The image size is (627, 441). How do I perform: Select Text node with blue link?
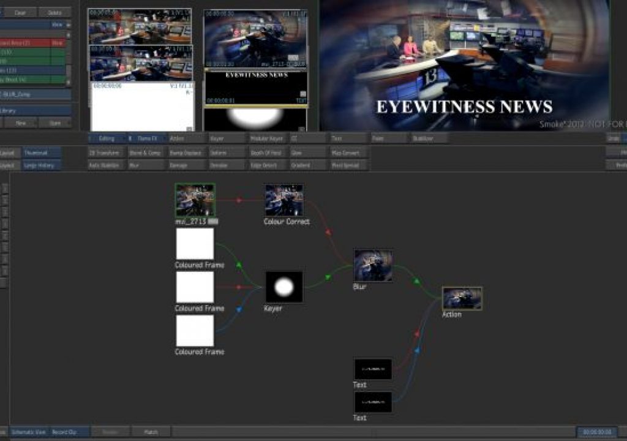pyautogui.click(x=373, y=402)
